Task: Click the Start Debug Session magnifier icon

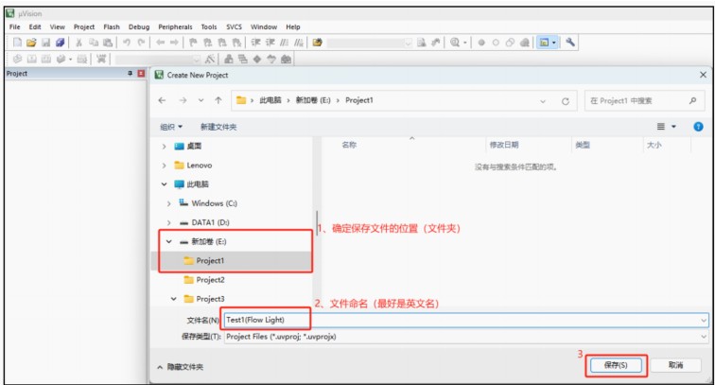Action: (455, 43)
